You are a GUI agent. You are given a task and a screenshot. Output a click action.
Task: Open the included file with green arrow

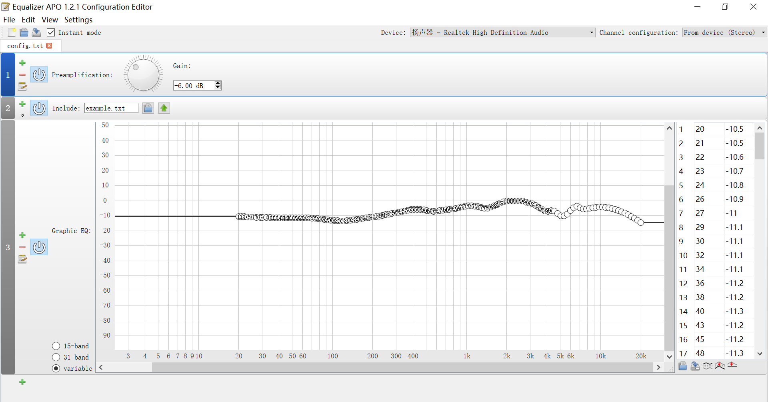[164, 108]
